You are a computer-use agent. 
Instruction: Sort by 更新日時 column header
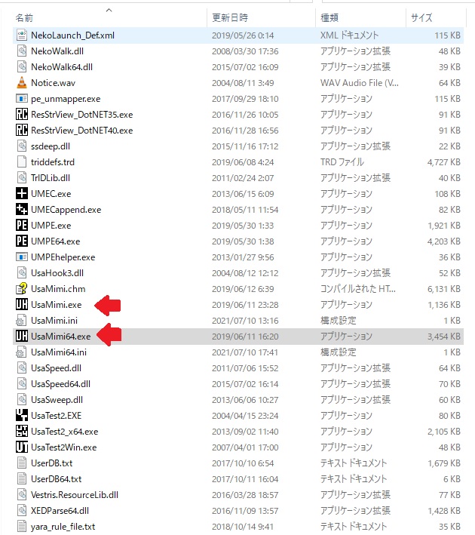[230, 17]
